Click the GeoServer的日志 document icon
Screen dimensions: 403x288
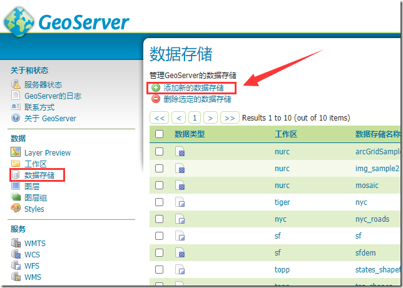[16, 95]
